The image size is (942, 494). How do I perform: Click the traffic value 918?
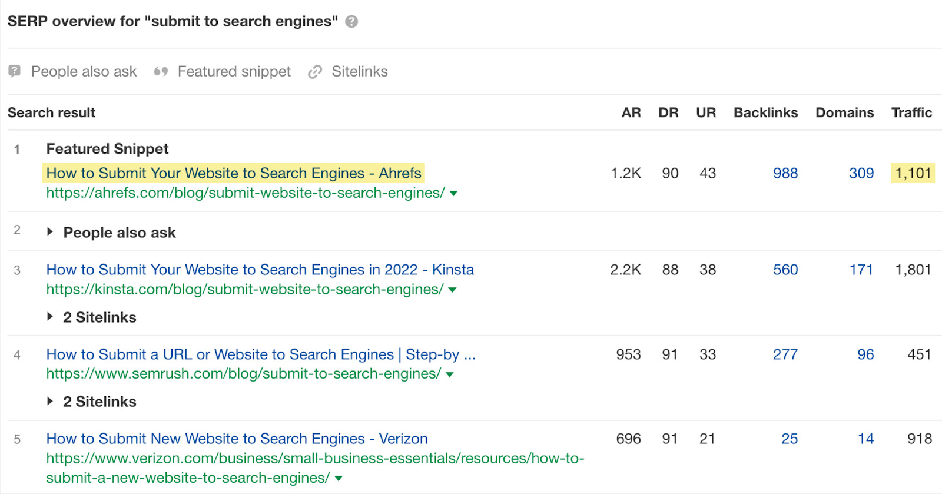(920, 439)
